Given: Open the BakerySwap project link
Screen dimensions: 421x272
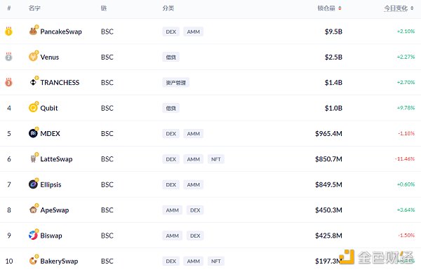Looking at the screenshot, I should tap(59, 261).
